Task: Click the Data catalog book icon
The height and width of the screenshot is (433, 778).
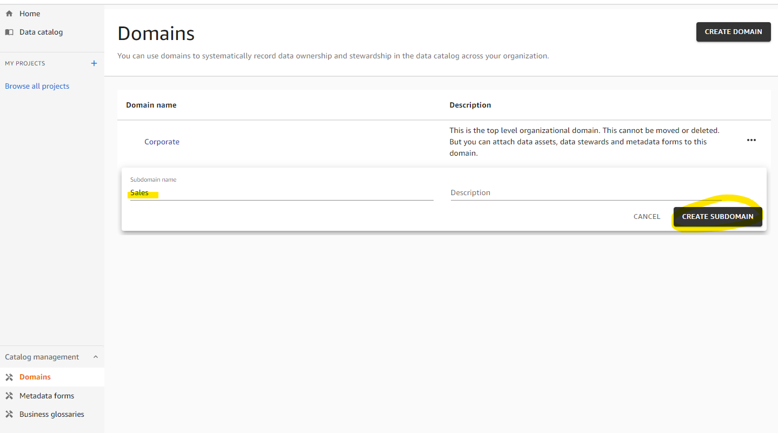Action: click(x=9, y=32)
